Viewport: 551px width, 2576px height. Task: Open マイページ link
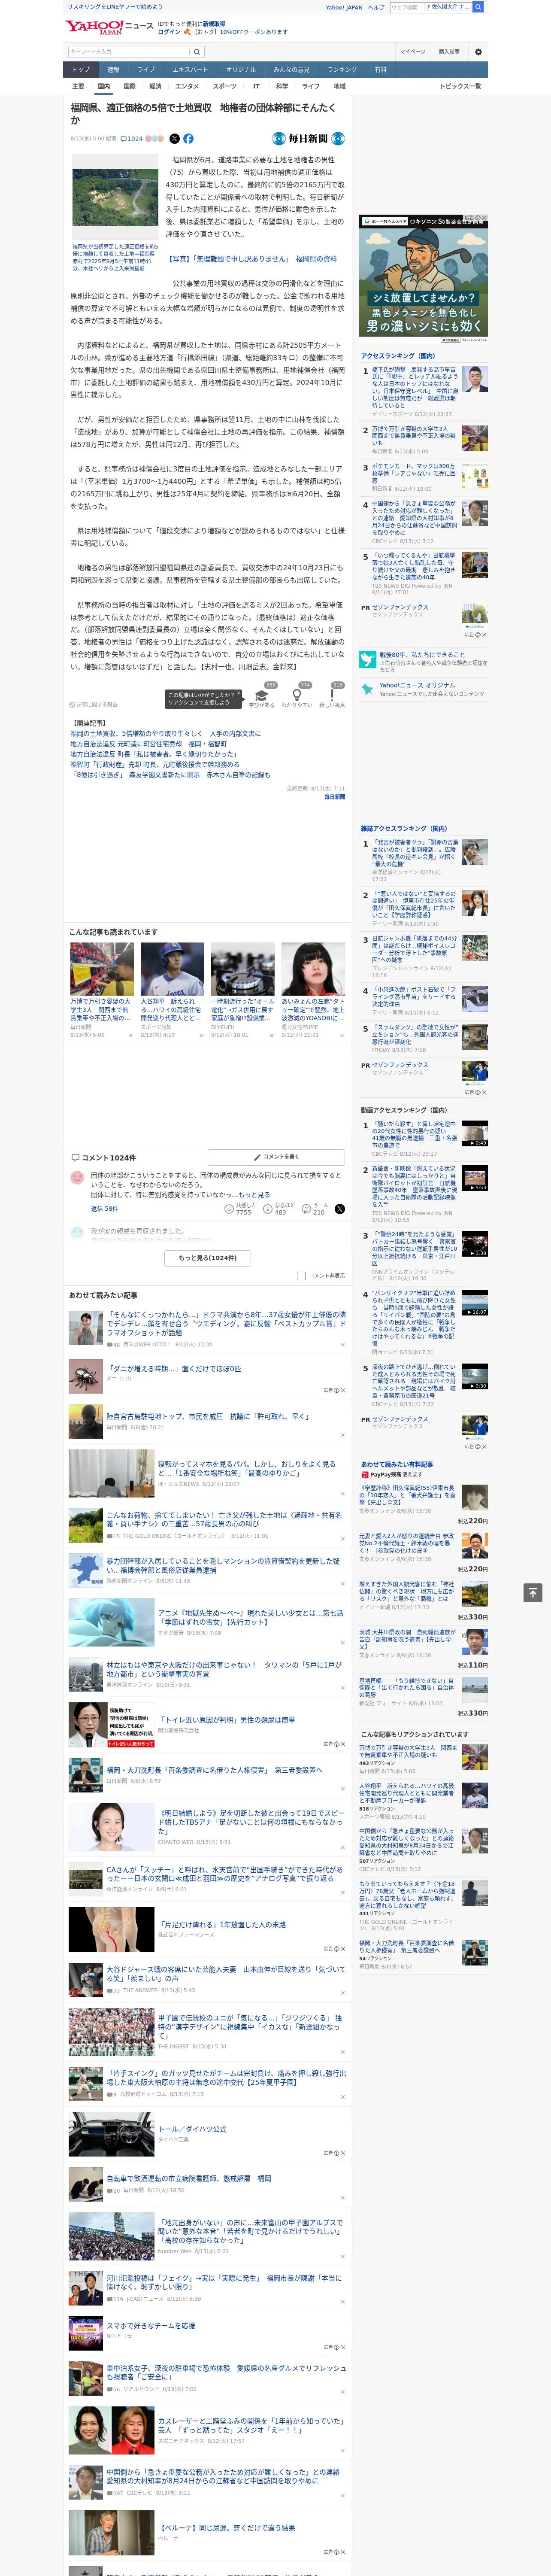point(412,51)
